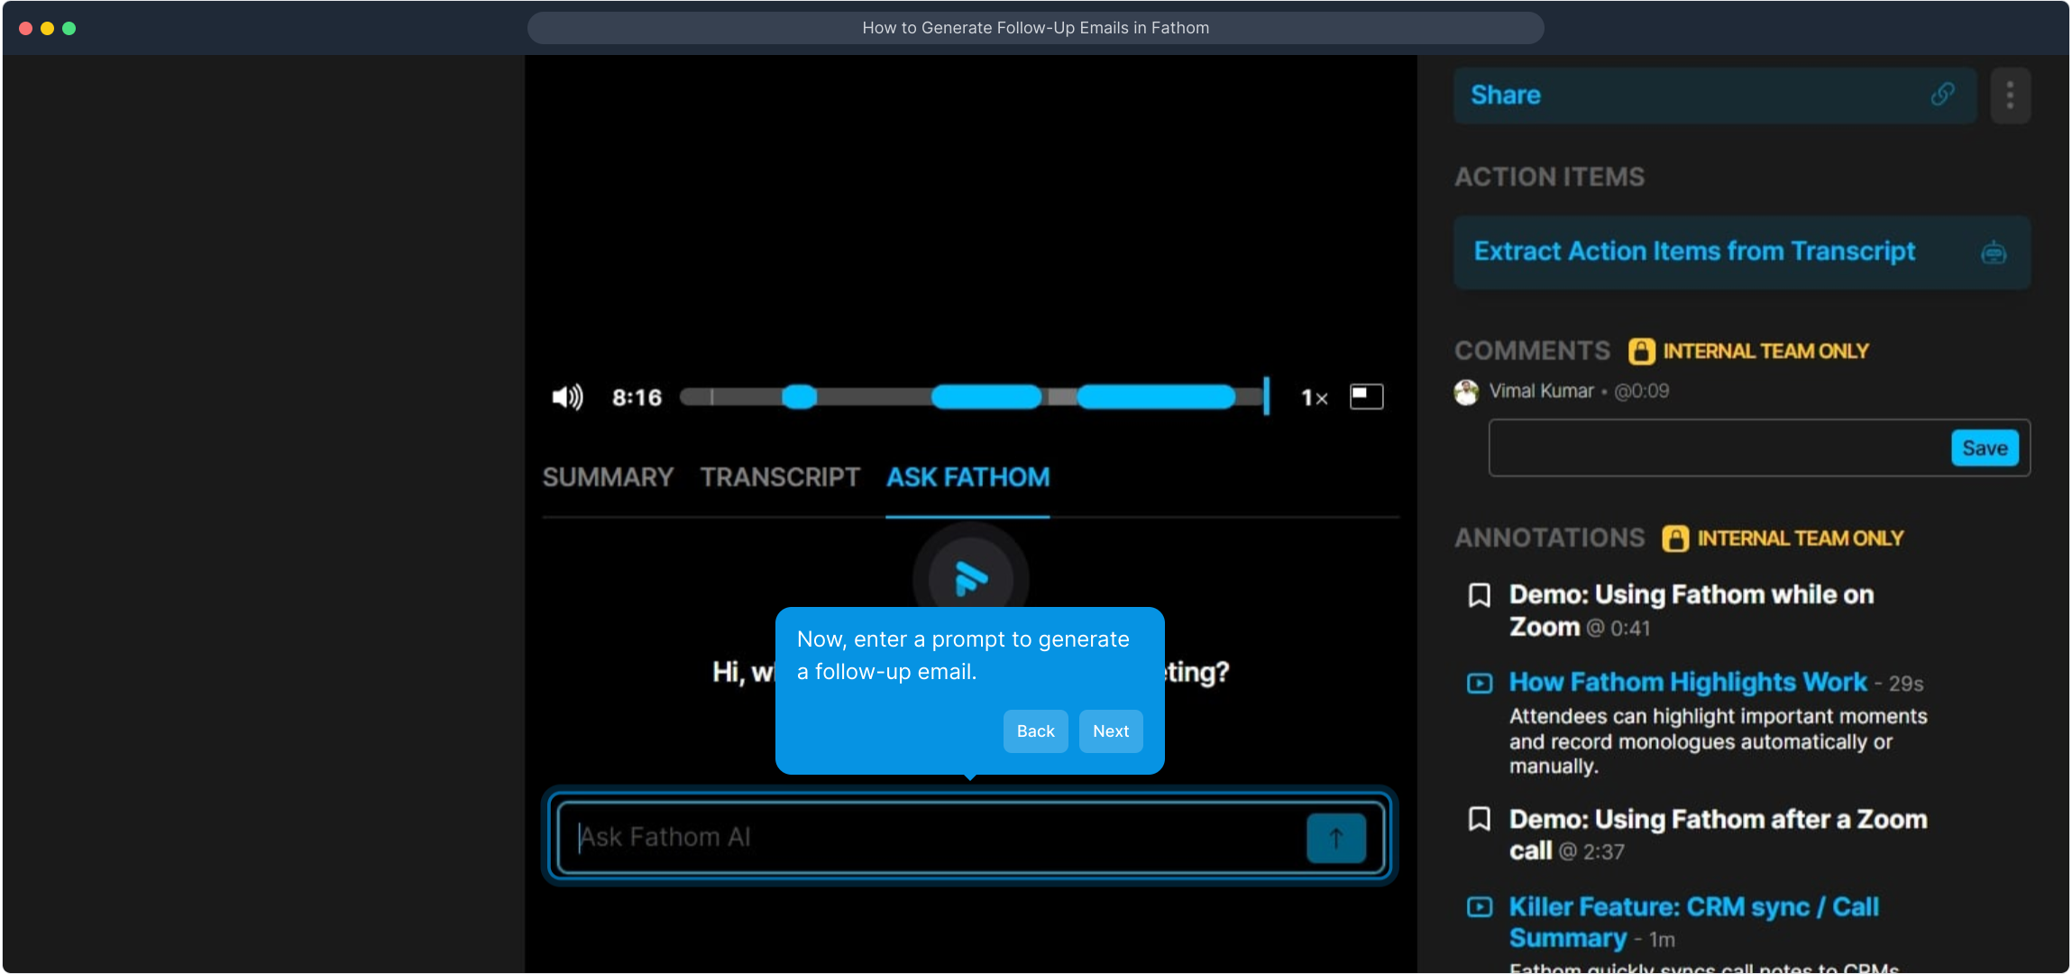2072x974 pixels.
Task: Open How Fathom Highlights Work link
Action: (x=1688, y=682)
